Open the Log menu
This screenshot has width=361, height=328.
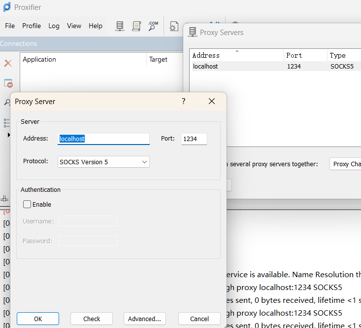point(54,26)
